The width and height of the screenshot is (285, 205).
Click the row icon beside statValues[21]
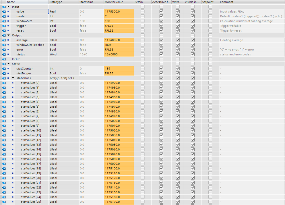tap(4, 183)
